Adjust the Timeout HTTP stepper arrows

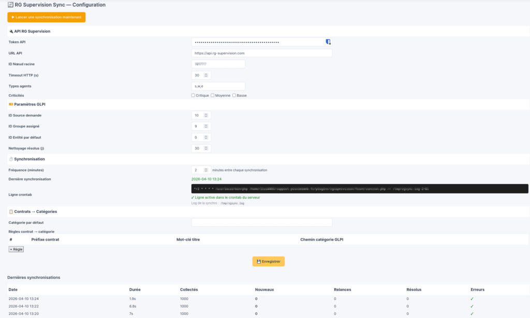(206, 75)
